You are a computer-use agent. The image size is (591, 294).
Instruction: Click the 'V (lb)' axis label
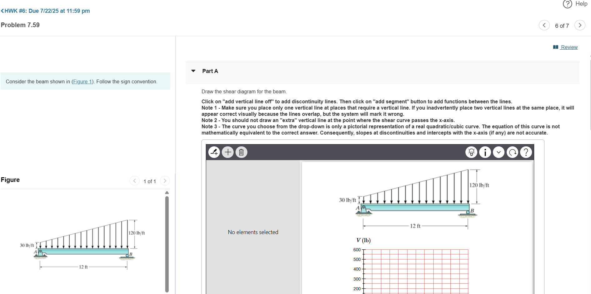point(364,240)
